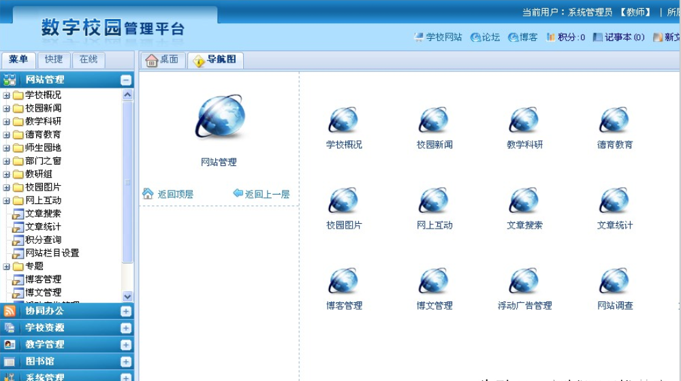Collapse the 网站管理 panel with minus button
This screenshot has height=381, width=681.
coord(126,80)
